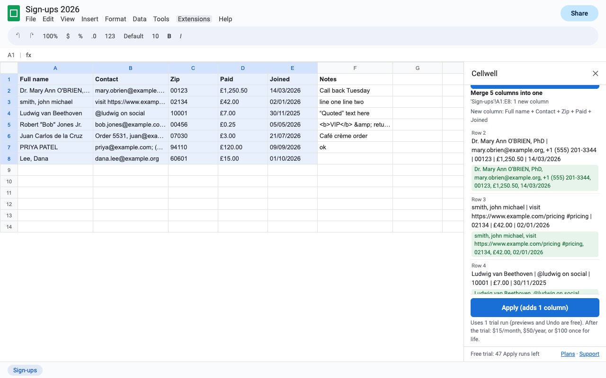Open the zoom level 100% dropdown

pos(50,36)
